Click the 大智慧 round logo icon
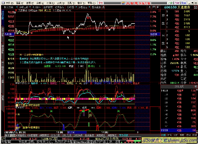The image size is (198, 144). 123,3
